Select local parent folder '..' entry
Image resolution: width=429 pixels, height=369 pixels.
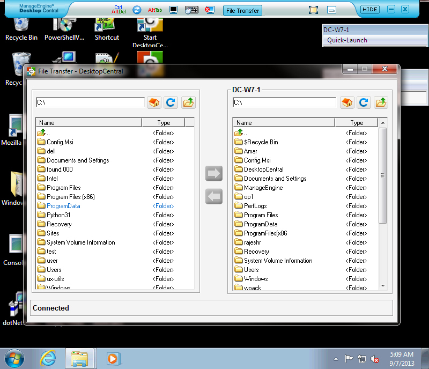[x=115, y=133]
